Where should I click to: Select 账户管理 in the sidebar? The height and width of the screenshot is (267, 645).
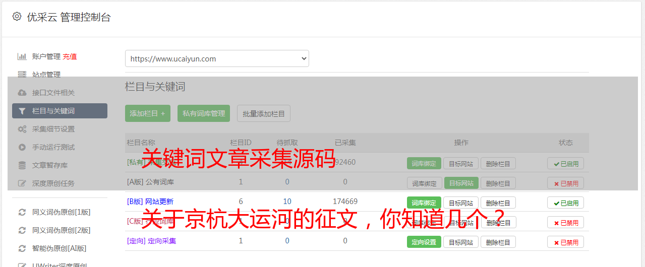[x=46, y=56]
